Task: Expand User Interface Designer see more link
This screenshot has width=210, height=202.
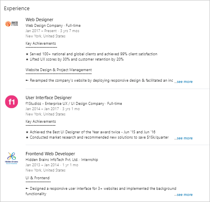Action: (184, 138)
